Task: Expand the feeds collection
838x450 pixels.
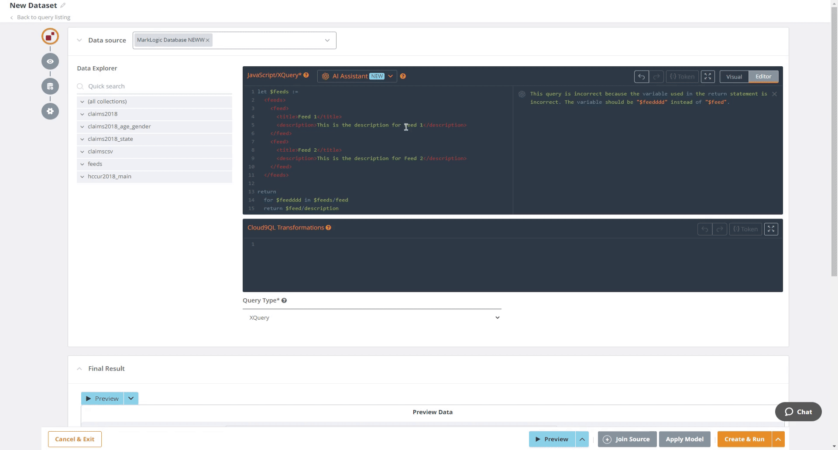Action: click(x=82, y=164)
